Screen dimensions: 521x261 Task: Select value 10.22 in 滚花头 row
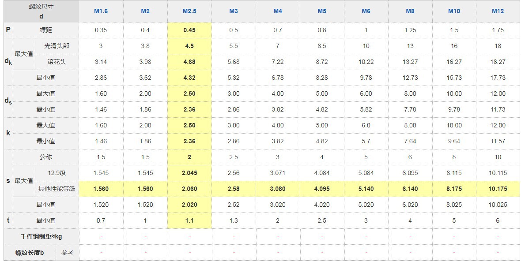366,62
